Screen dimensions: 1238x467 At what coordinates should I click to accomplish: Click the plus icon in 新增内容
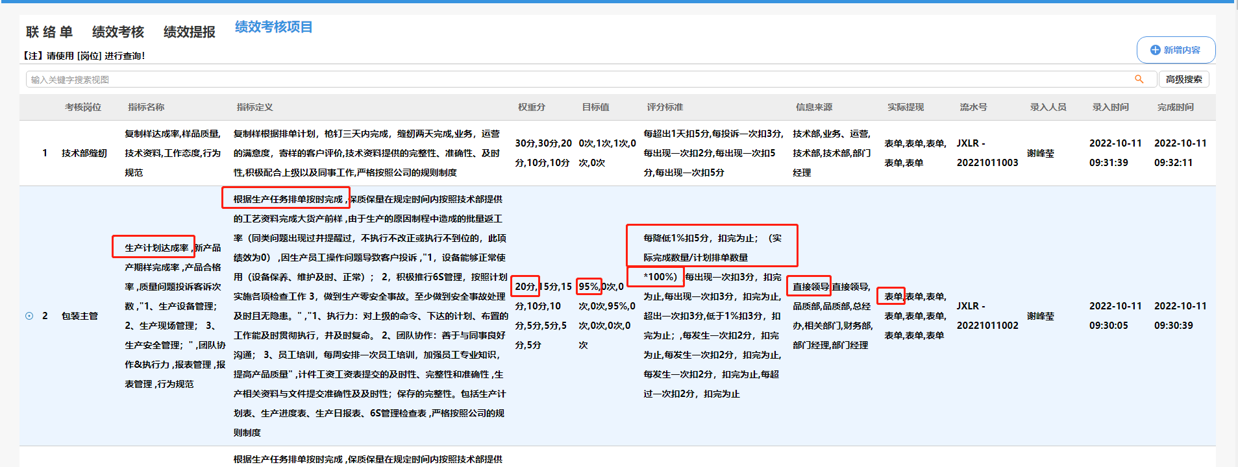pyautogui.click(x=1155, y=50)
